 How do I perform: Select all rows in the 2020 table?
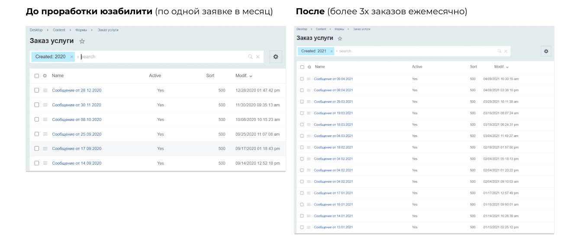click(37, 76)
